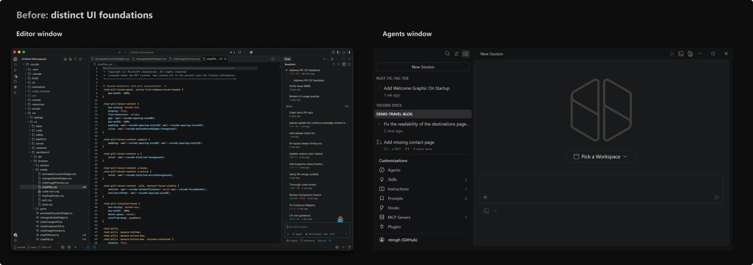
Task: Open Skills under Customizations
Action: coord(423,179)
